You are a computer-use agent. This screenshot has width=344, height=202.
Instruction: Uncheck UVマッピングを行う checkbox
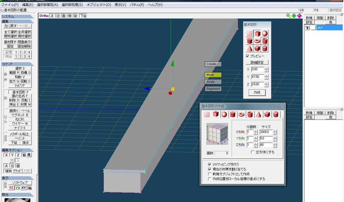click(210, 164)
